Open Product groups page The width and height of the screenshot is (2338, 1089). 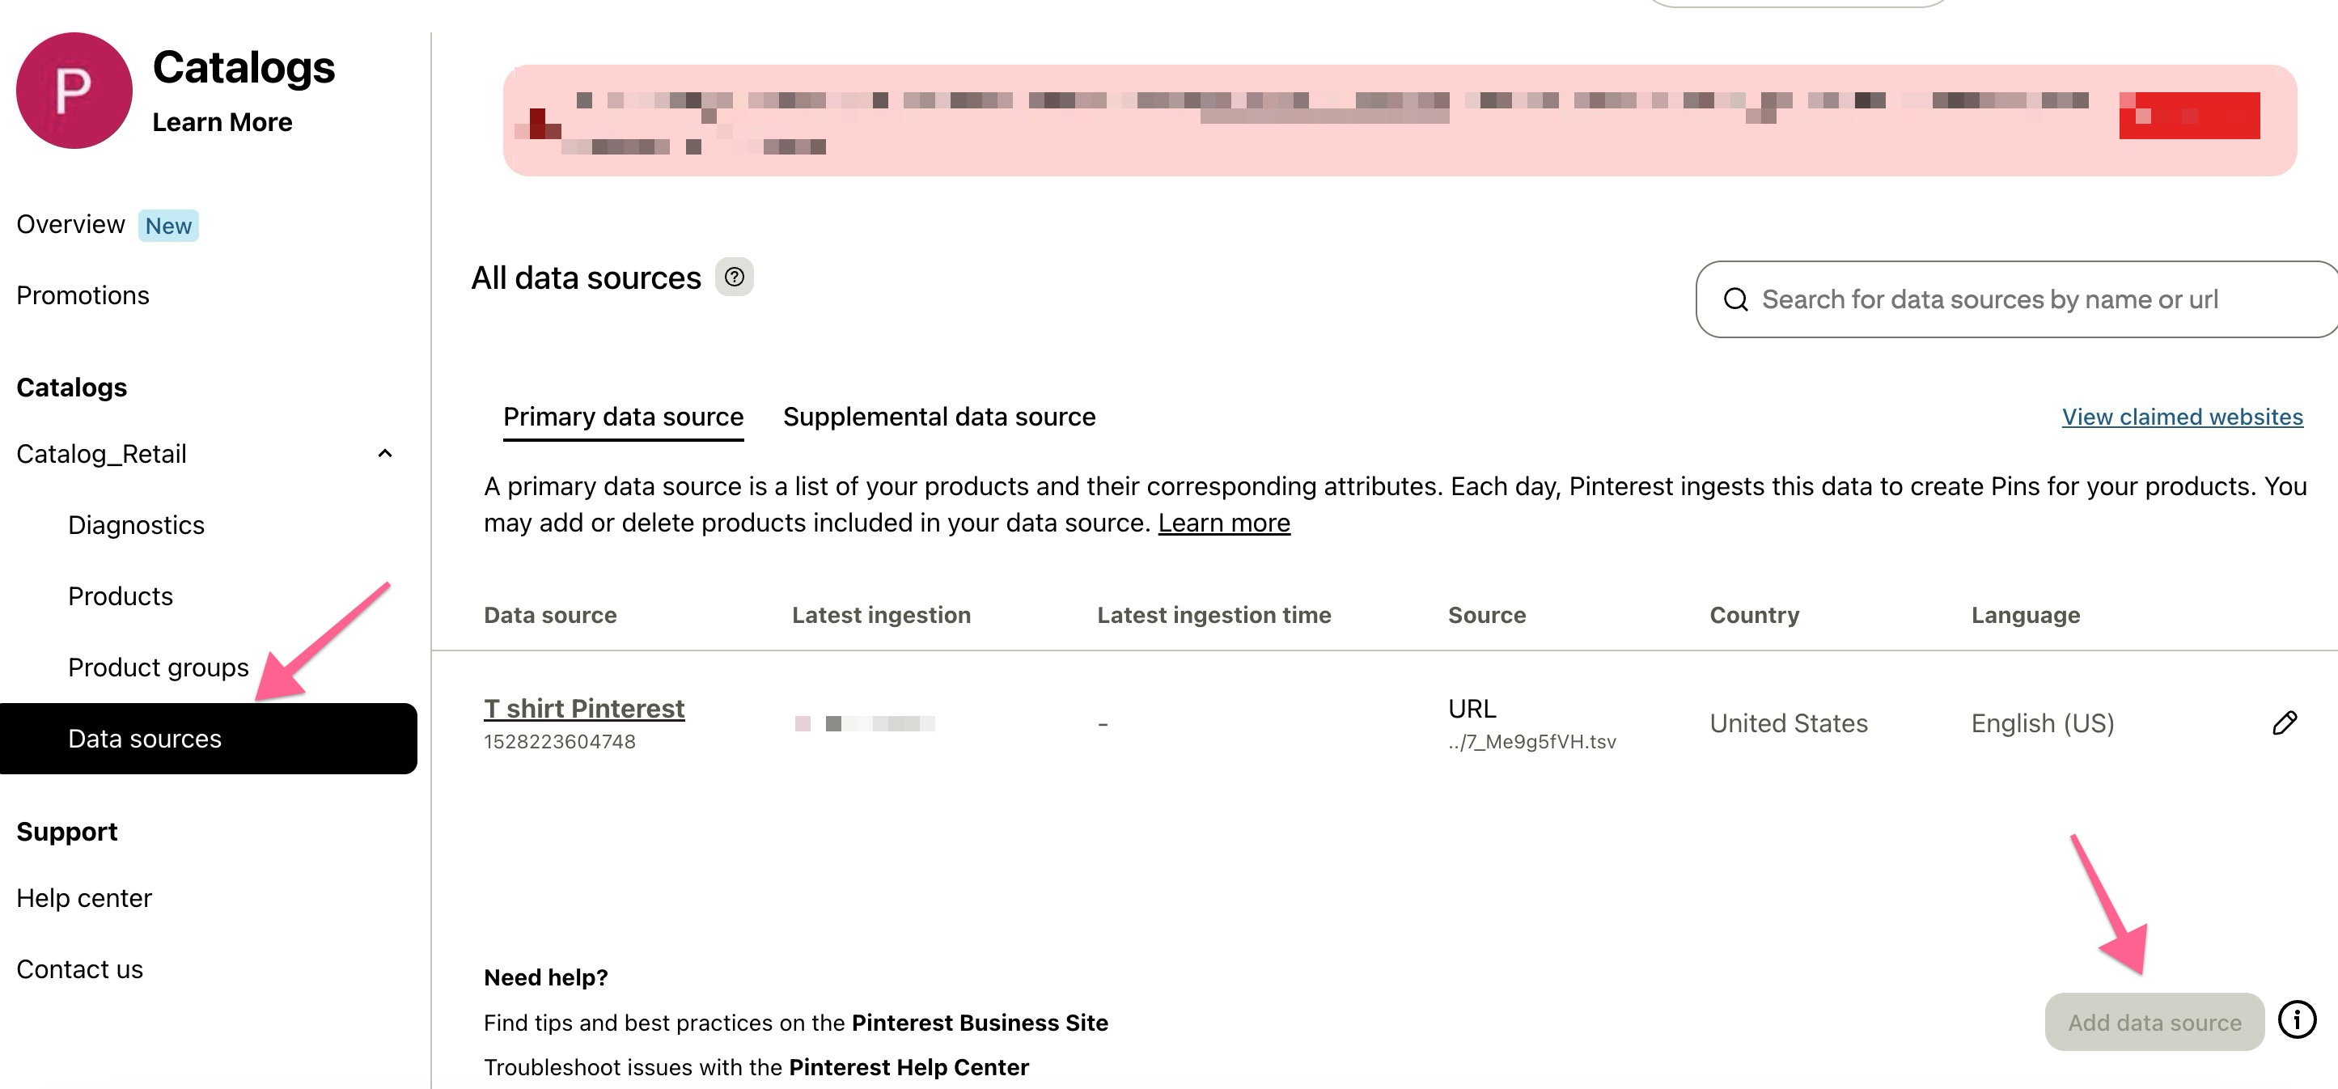click(x=158, y=667)
